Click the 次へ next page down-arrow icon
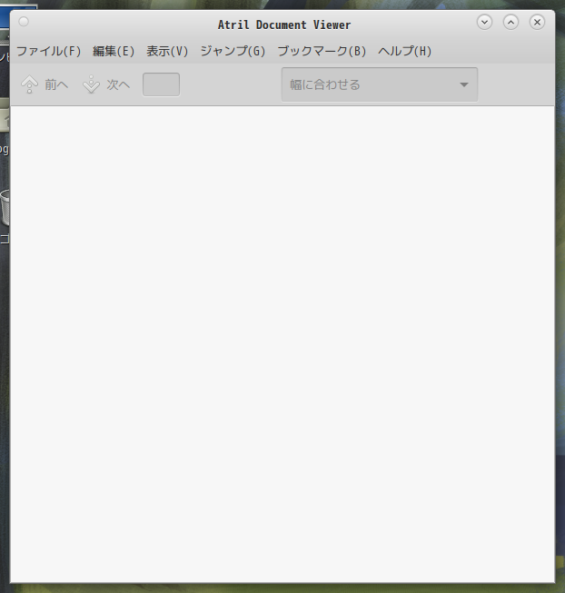565x593 pixels. click(x=91, y=84)
